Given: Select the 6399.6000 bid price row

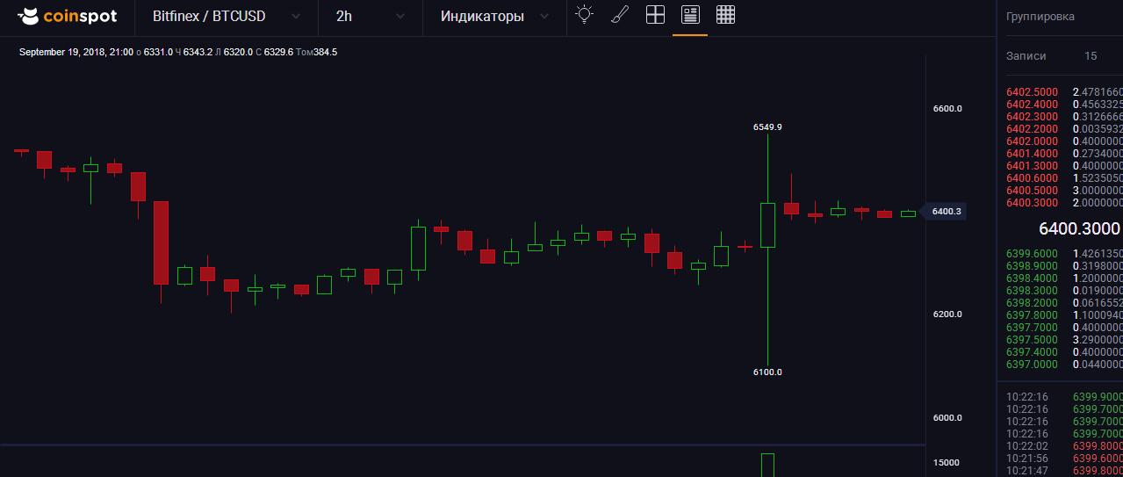Looking at the screenshot, I should pyautogui.click(x=1032, y=253).
